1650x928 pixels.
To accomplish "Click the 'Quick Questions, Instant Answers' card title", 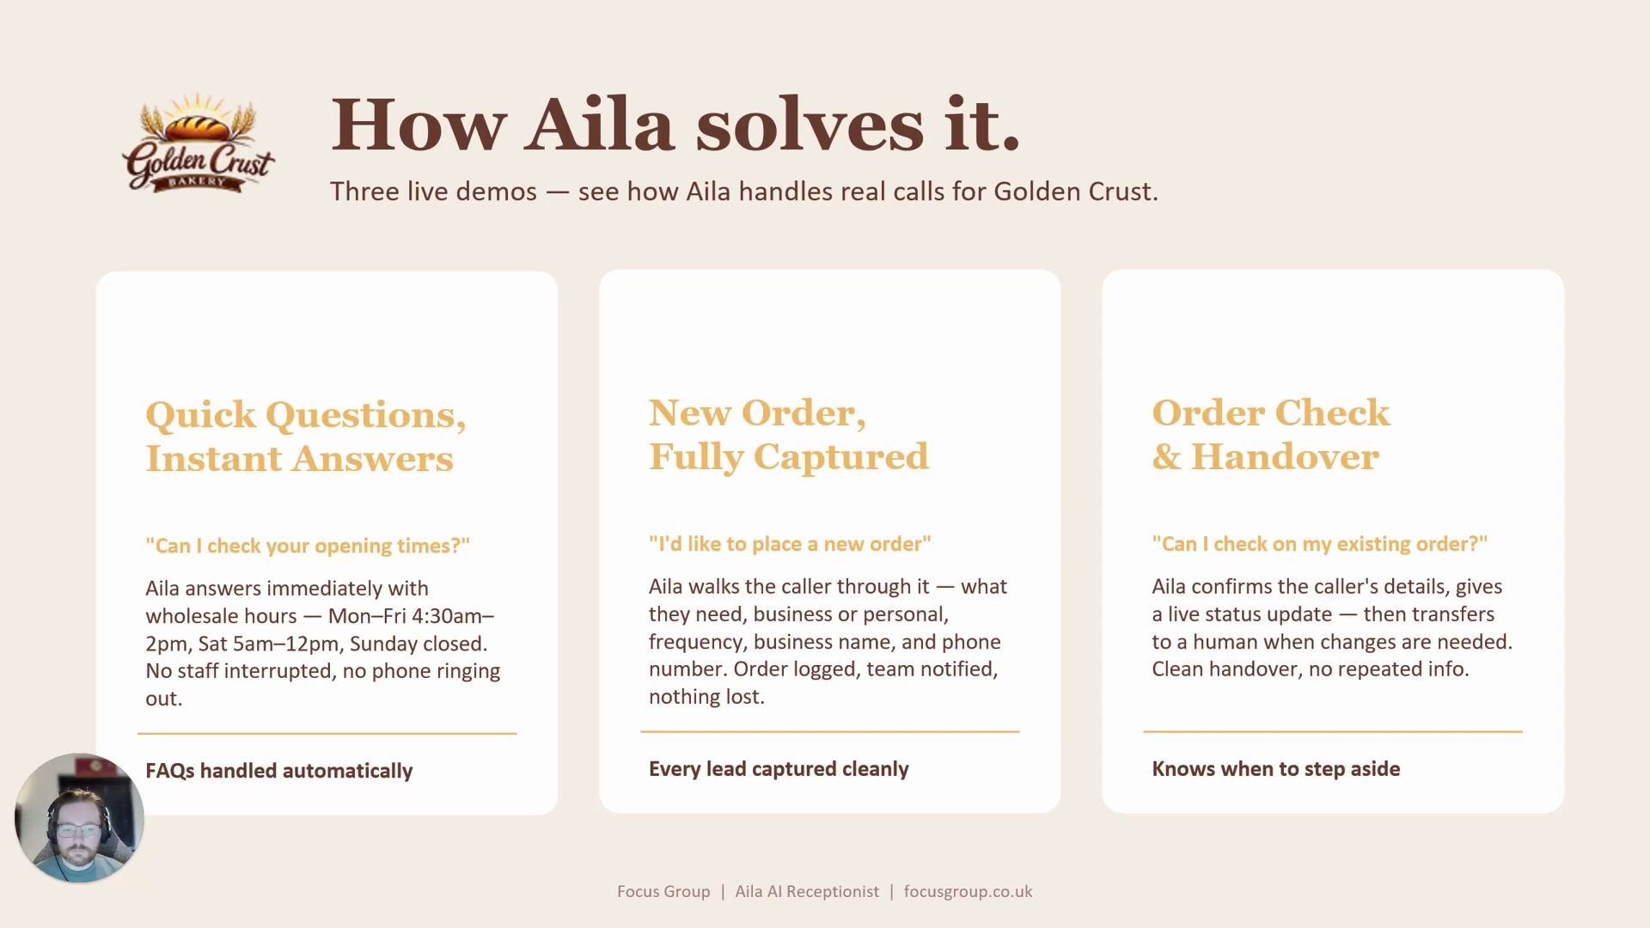I will (306, 437).
